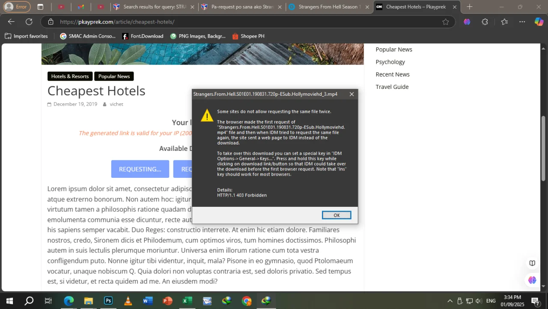Click the December 19, 2019 date link
This screenshot has width=548, height=309.
75,104
